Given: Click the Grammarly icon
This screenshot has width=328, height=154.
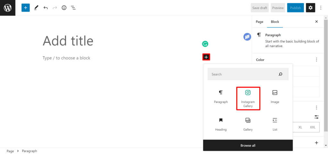Looking at the screenshot, I should tap(205, 44).
